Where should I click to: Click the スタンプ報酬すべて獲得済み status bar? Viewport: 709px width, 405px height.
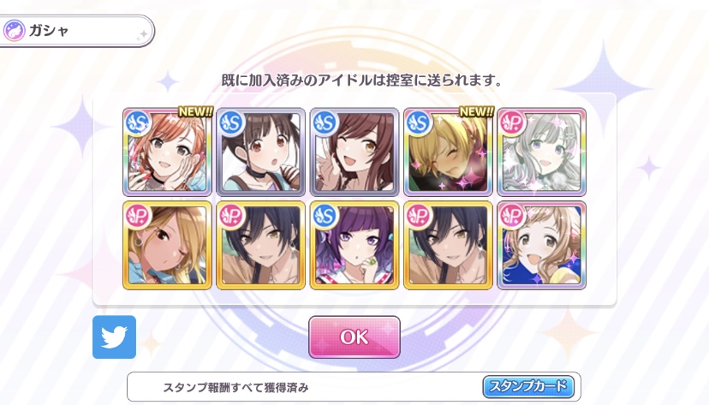pyautogui.click(x=354, y=387)
